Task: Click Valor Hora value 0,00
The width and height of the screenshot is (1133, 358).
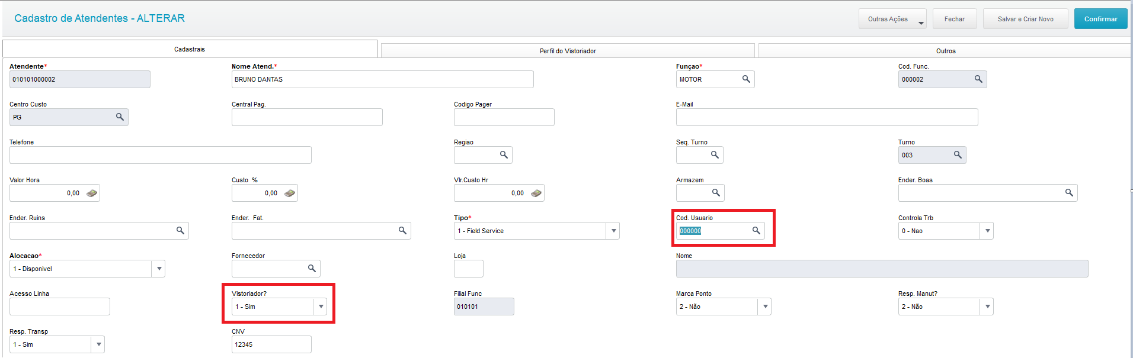Action: pyautogui.click(x=73, y=193)
